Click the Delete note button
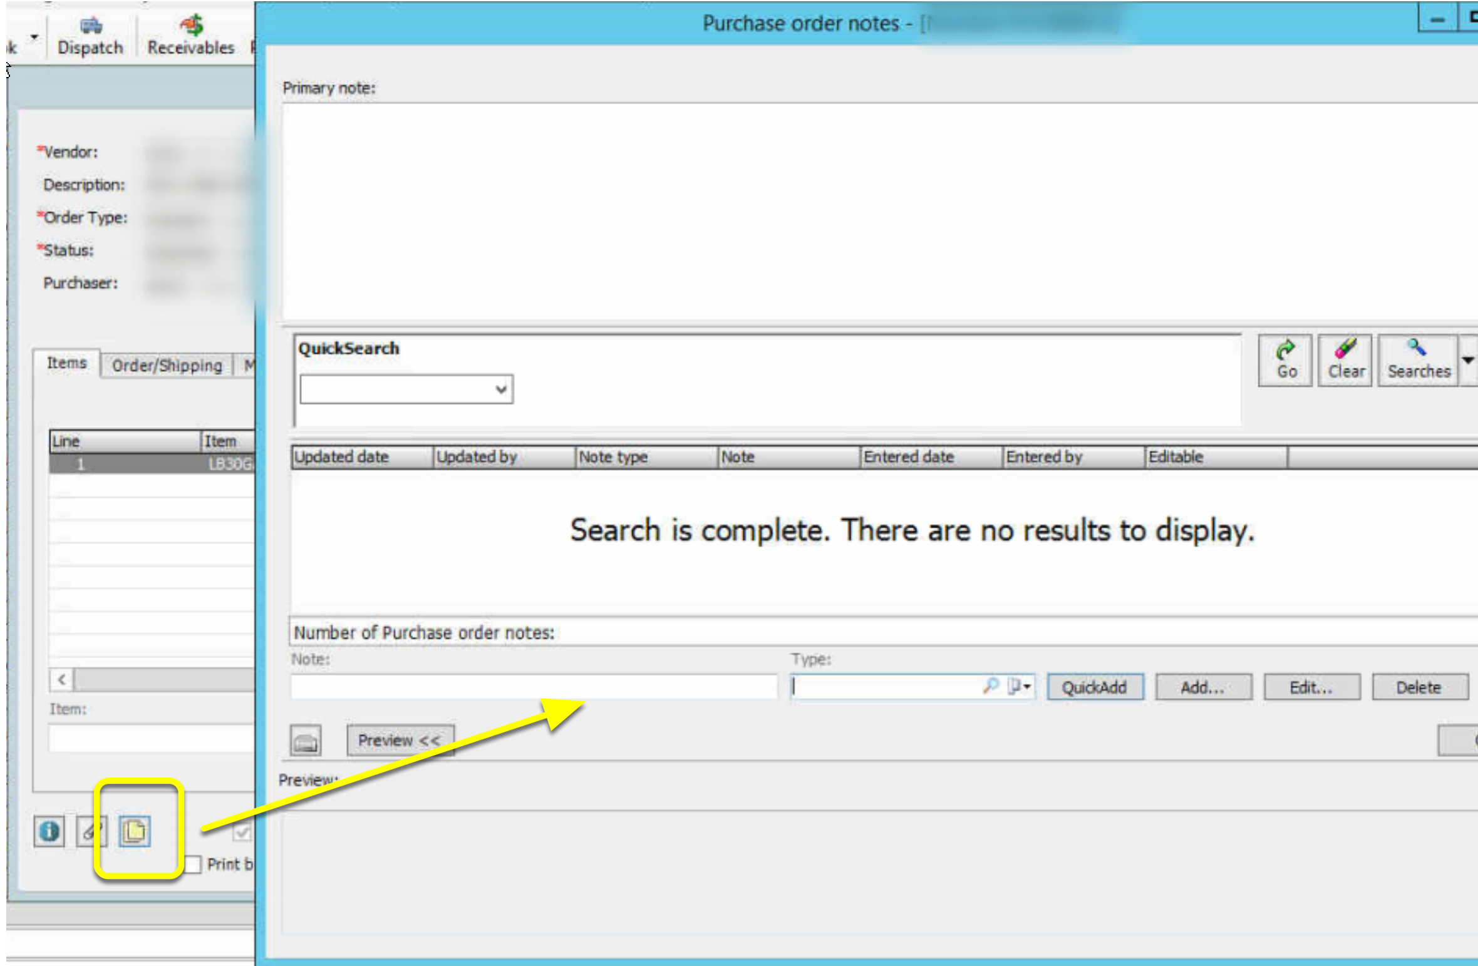Image resolution: width=1478 pixels, height=966 pixels. coord(1419,687)
